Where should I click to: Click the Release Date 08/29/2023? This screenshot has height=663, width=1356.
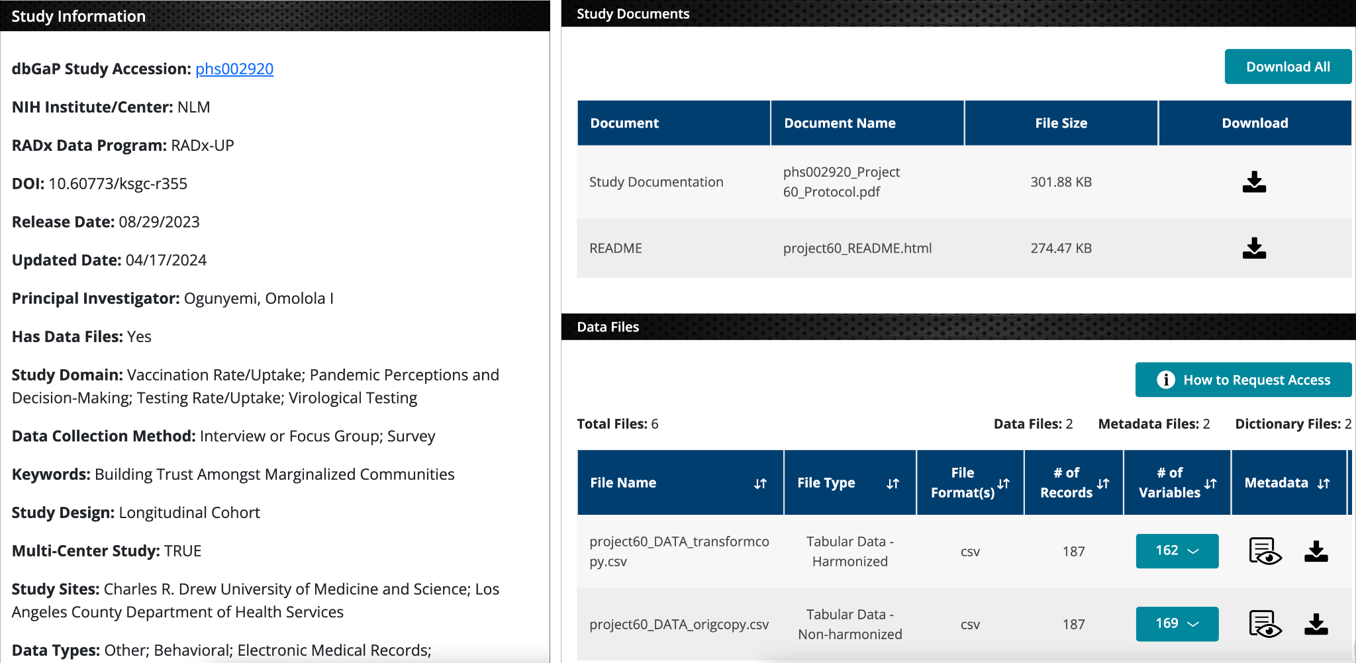[x=159, y=222]
